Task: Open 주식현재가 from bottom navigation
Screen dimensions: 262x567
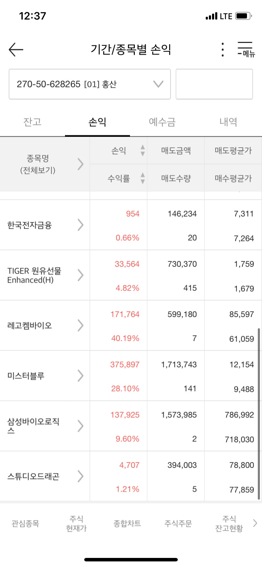Action: point(76,523)
